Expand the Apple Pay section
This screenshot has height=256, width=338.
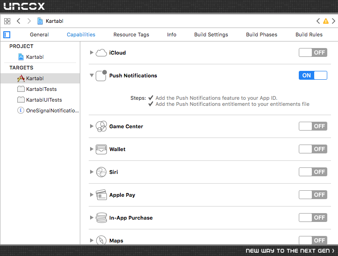click(x=92, y=194)
